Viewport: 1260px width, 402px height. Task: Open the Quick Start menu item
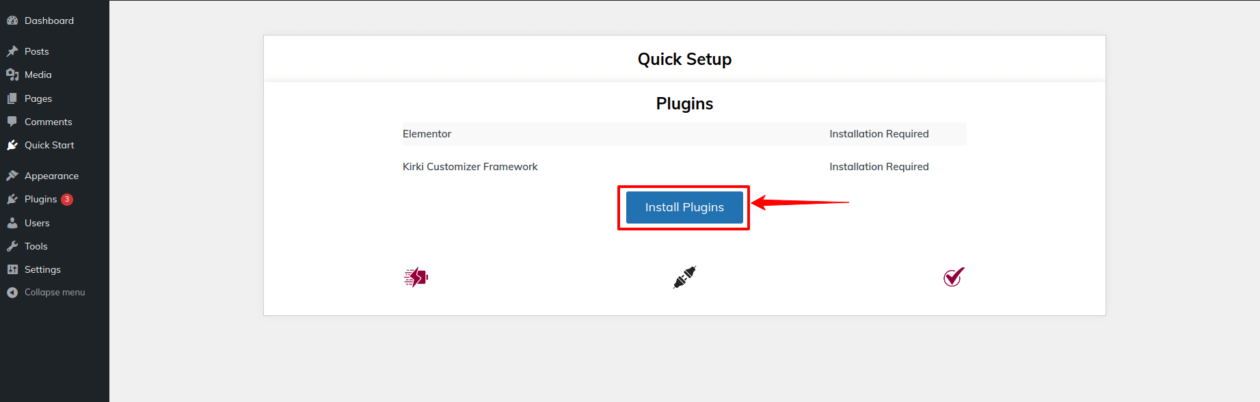coord(49,145)
